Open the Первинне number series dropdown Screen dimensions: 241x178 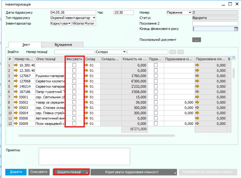point(190,12)
